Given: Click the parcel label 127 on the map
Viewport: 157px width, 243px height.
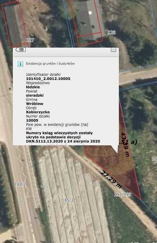Looking at the screenshot, I should click(30, 40).
